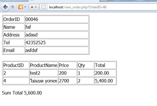Click the Qty column header
Screen dimensions: 157x106
(x=86, y=65)
